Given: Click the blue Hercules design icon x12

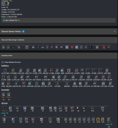Looking at the screenshot, I should click(103, 119).
